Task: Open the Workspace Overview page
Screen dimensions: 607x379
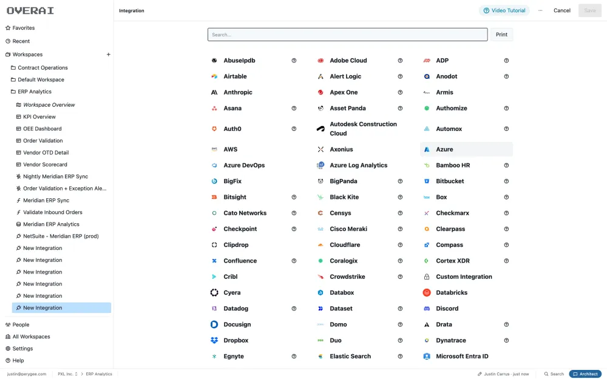Action: point(49,105)
